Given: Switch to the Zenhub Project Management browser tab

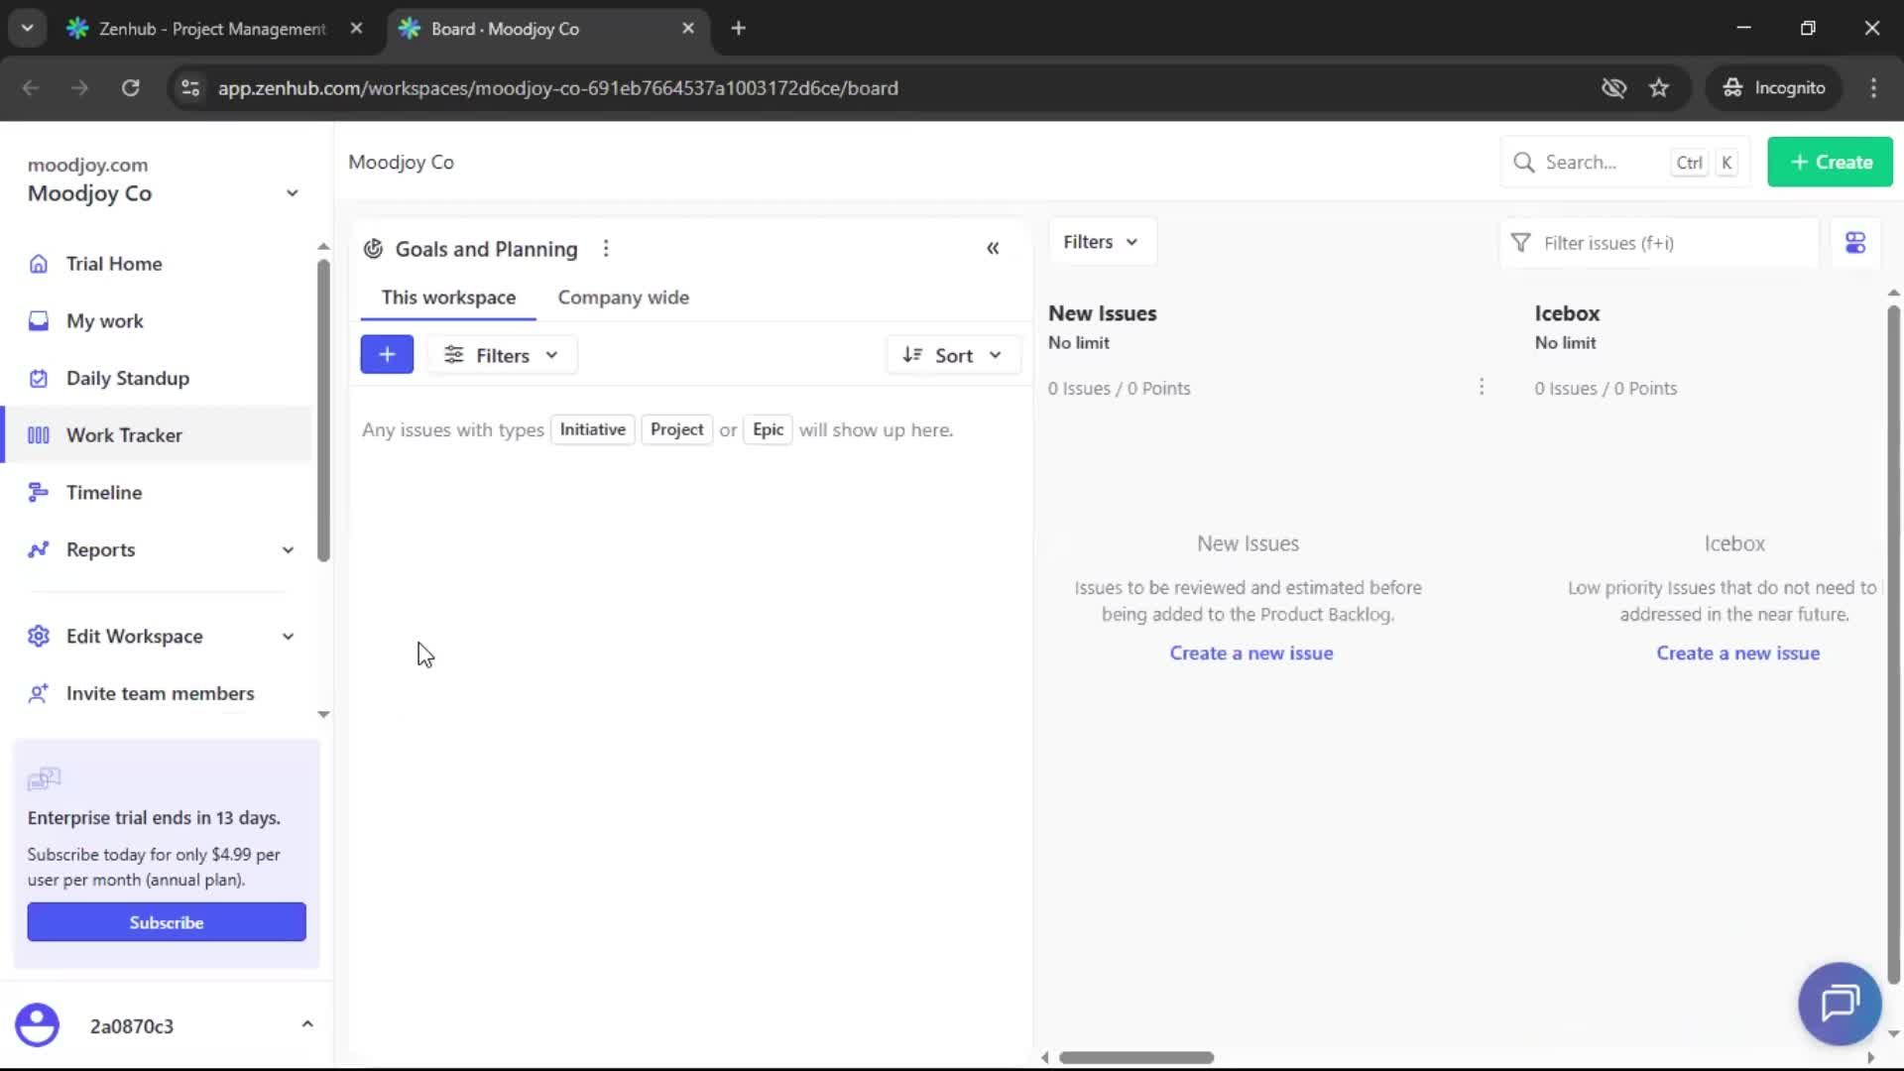Looking at the screenshot, I should point(210,28).
